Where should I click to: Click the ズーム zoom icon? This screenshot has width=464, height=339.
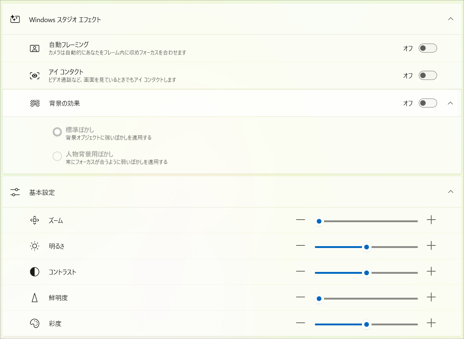click(35, 220)
